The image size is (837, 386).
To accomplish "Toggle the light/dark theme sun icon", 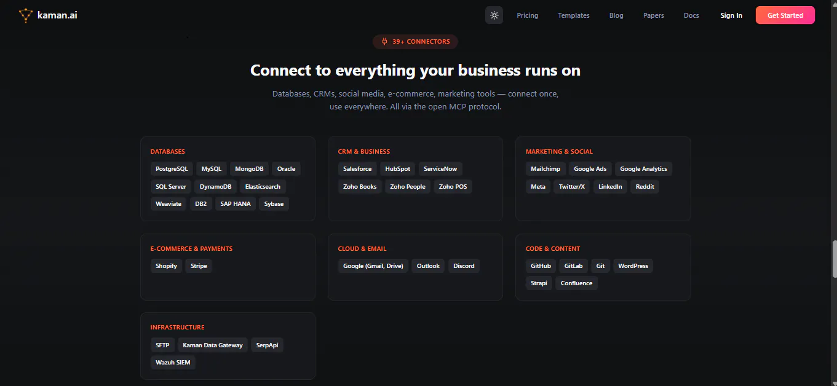I will (x=494, y=15).
